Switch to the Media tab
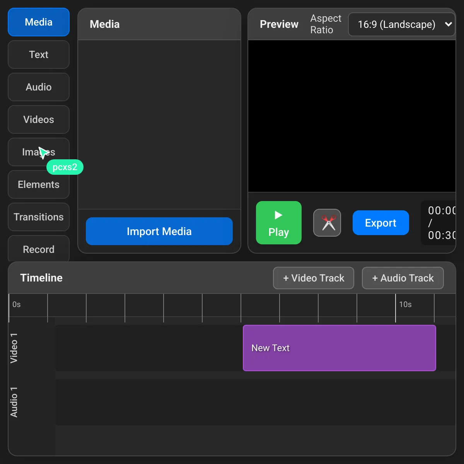 pos(39,22)
